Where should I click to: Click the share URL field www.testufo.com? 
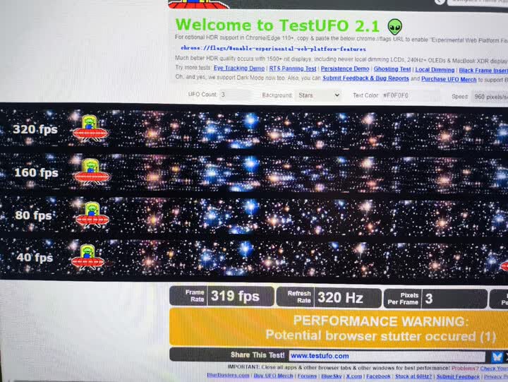pos(387,356)
